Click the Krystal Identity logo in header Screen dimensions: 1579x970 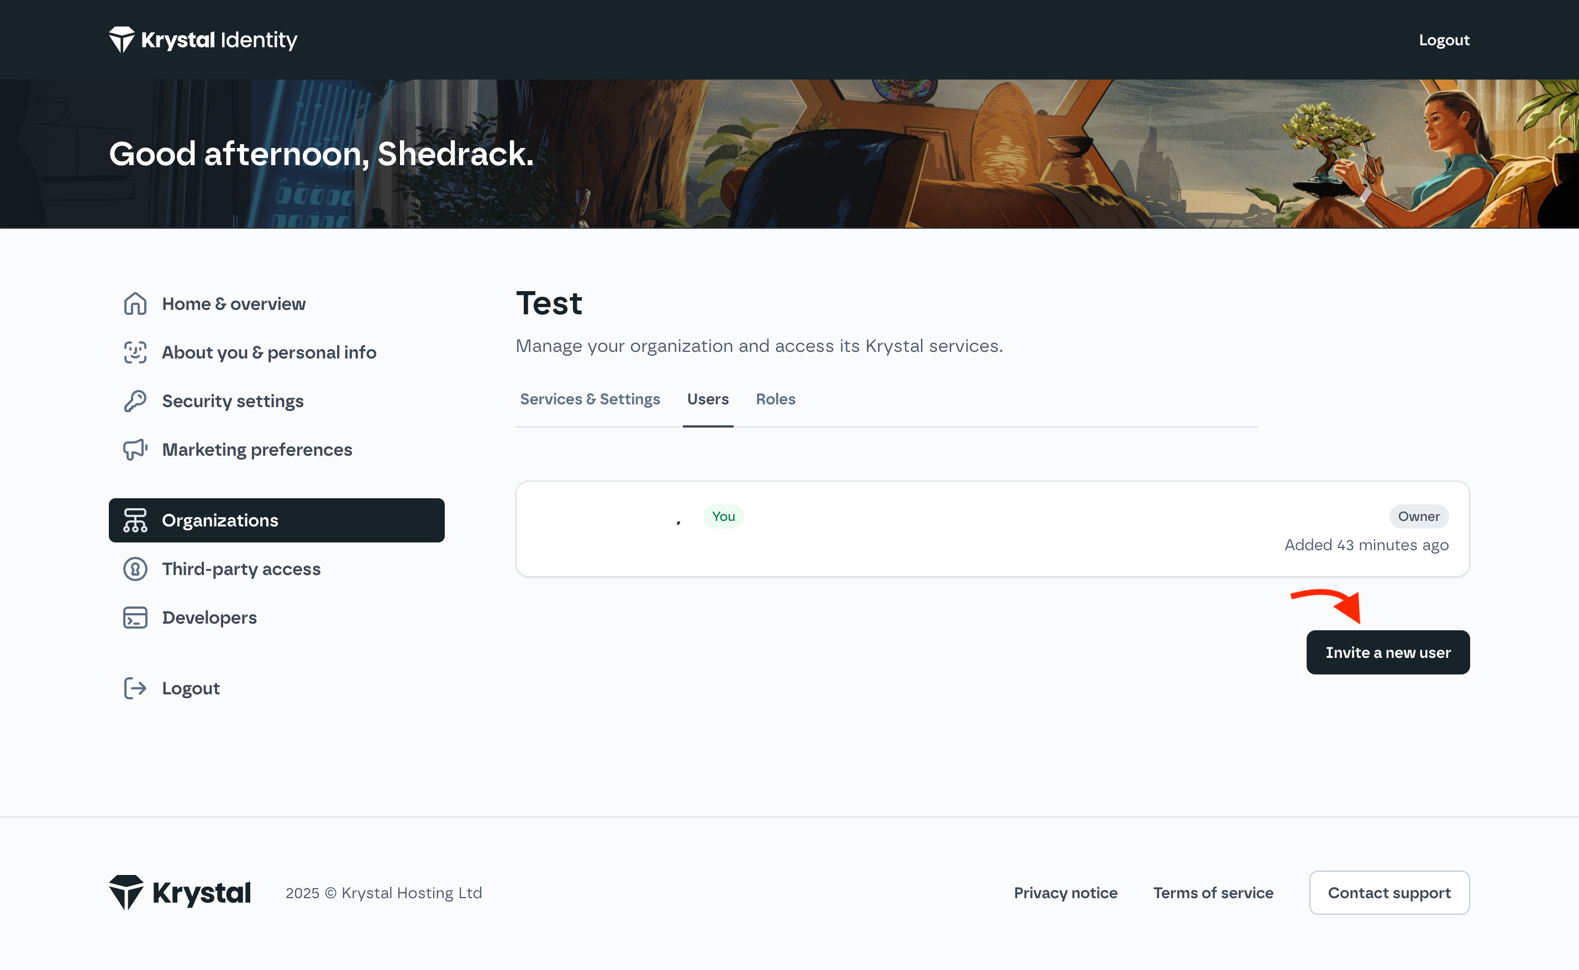pos(203,40)
